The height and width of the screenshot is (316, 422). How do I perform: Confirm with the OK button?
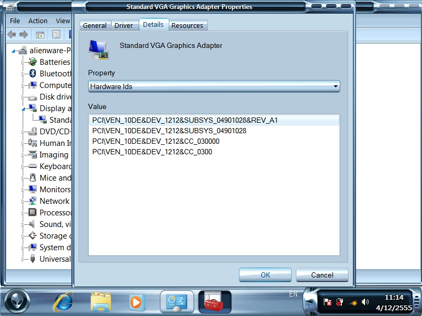pyautogui.click(x=265, y=275)
